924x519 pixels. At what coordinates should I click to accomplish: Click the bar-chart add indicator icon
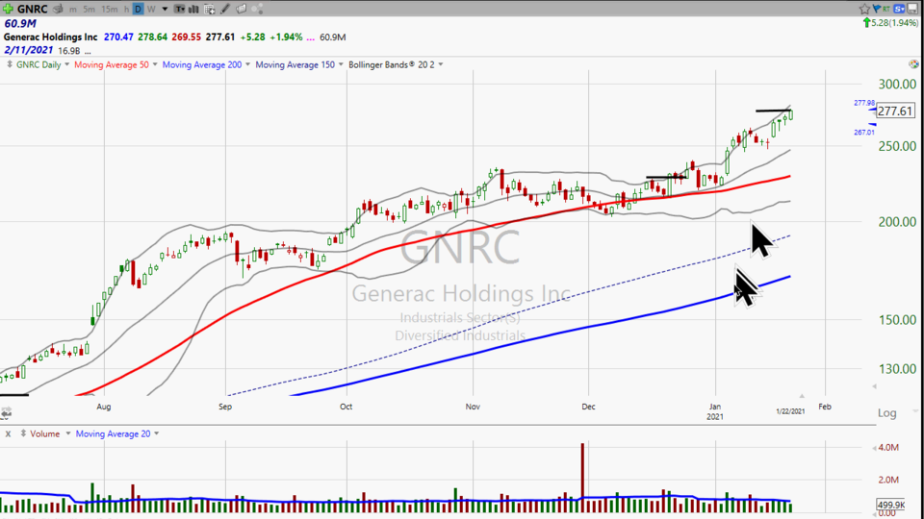193,9
